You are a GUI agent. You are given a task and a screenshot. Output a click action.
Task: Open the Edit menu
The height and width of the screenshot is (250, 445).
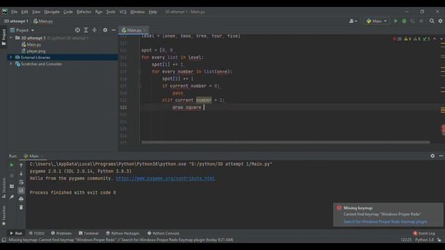(25, 12)
